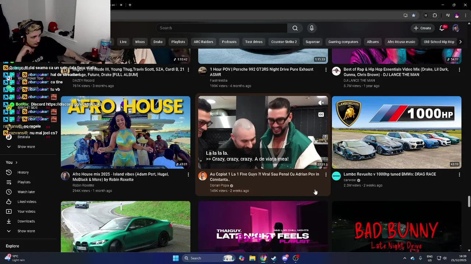Image resolution: width=471 pixels, height=264 pixels.
Task: Click the YouTube search magnifier button
Action: pos(295,28)
